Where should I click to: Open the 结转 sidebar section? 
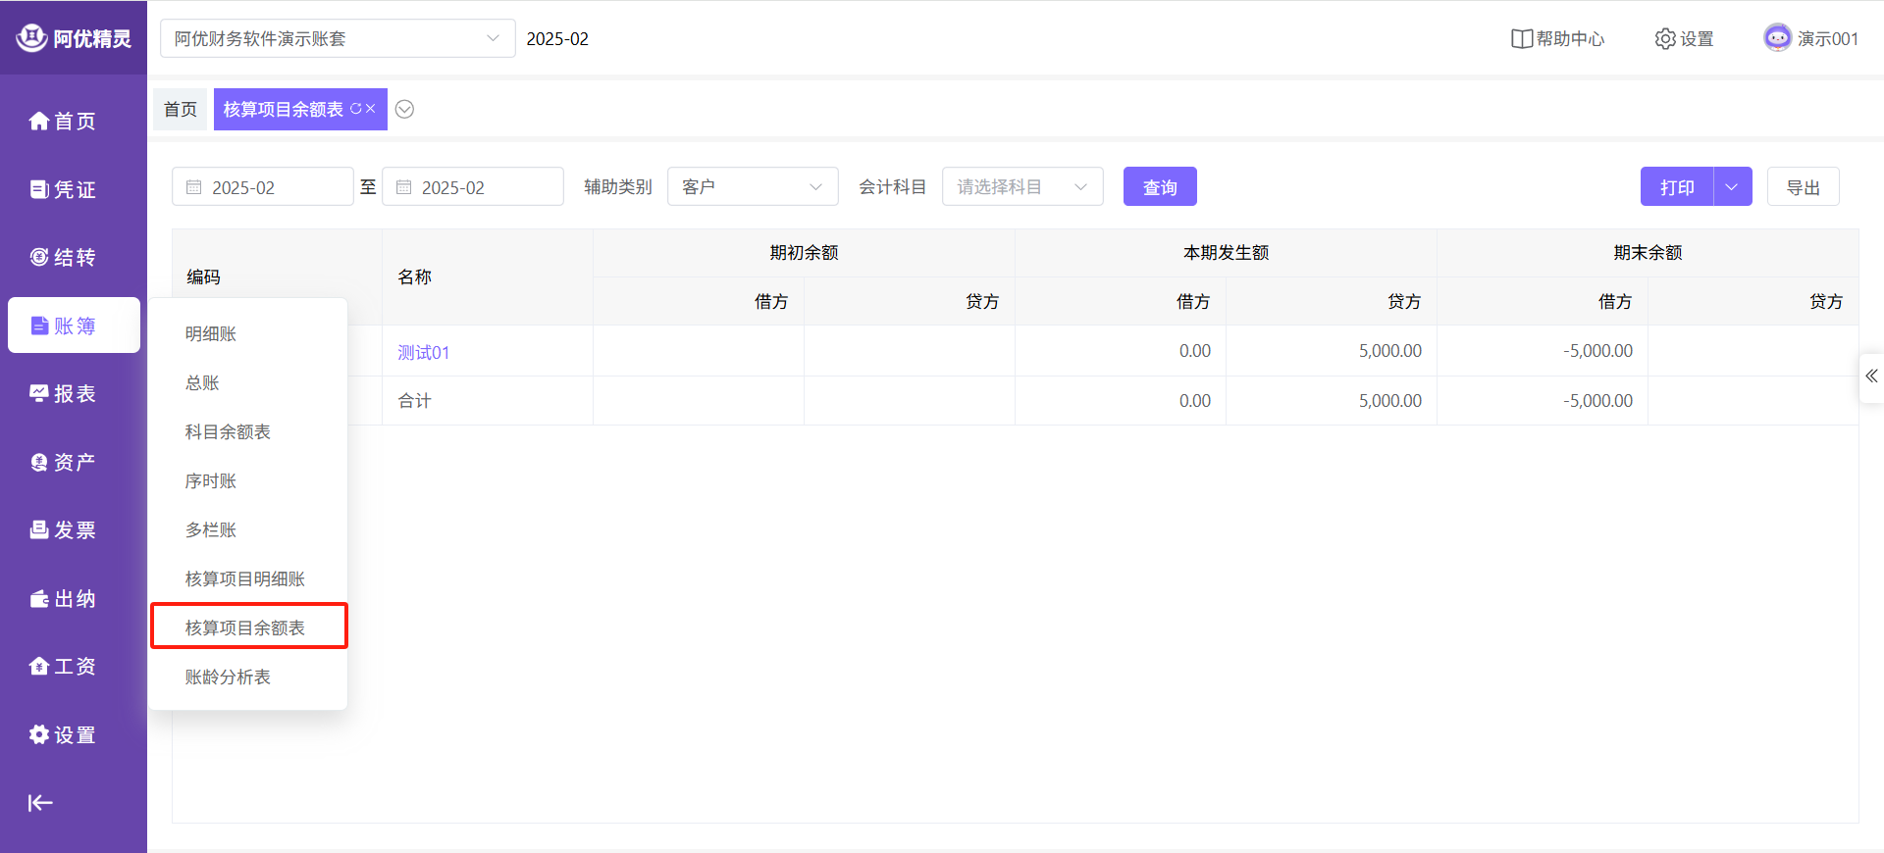tap(63, 257)
